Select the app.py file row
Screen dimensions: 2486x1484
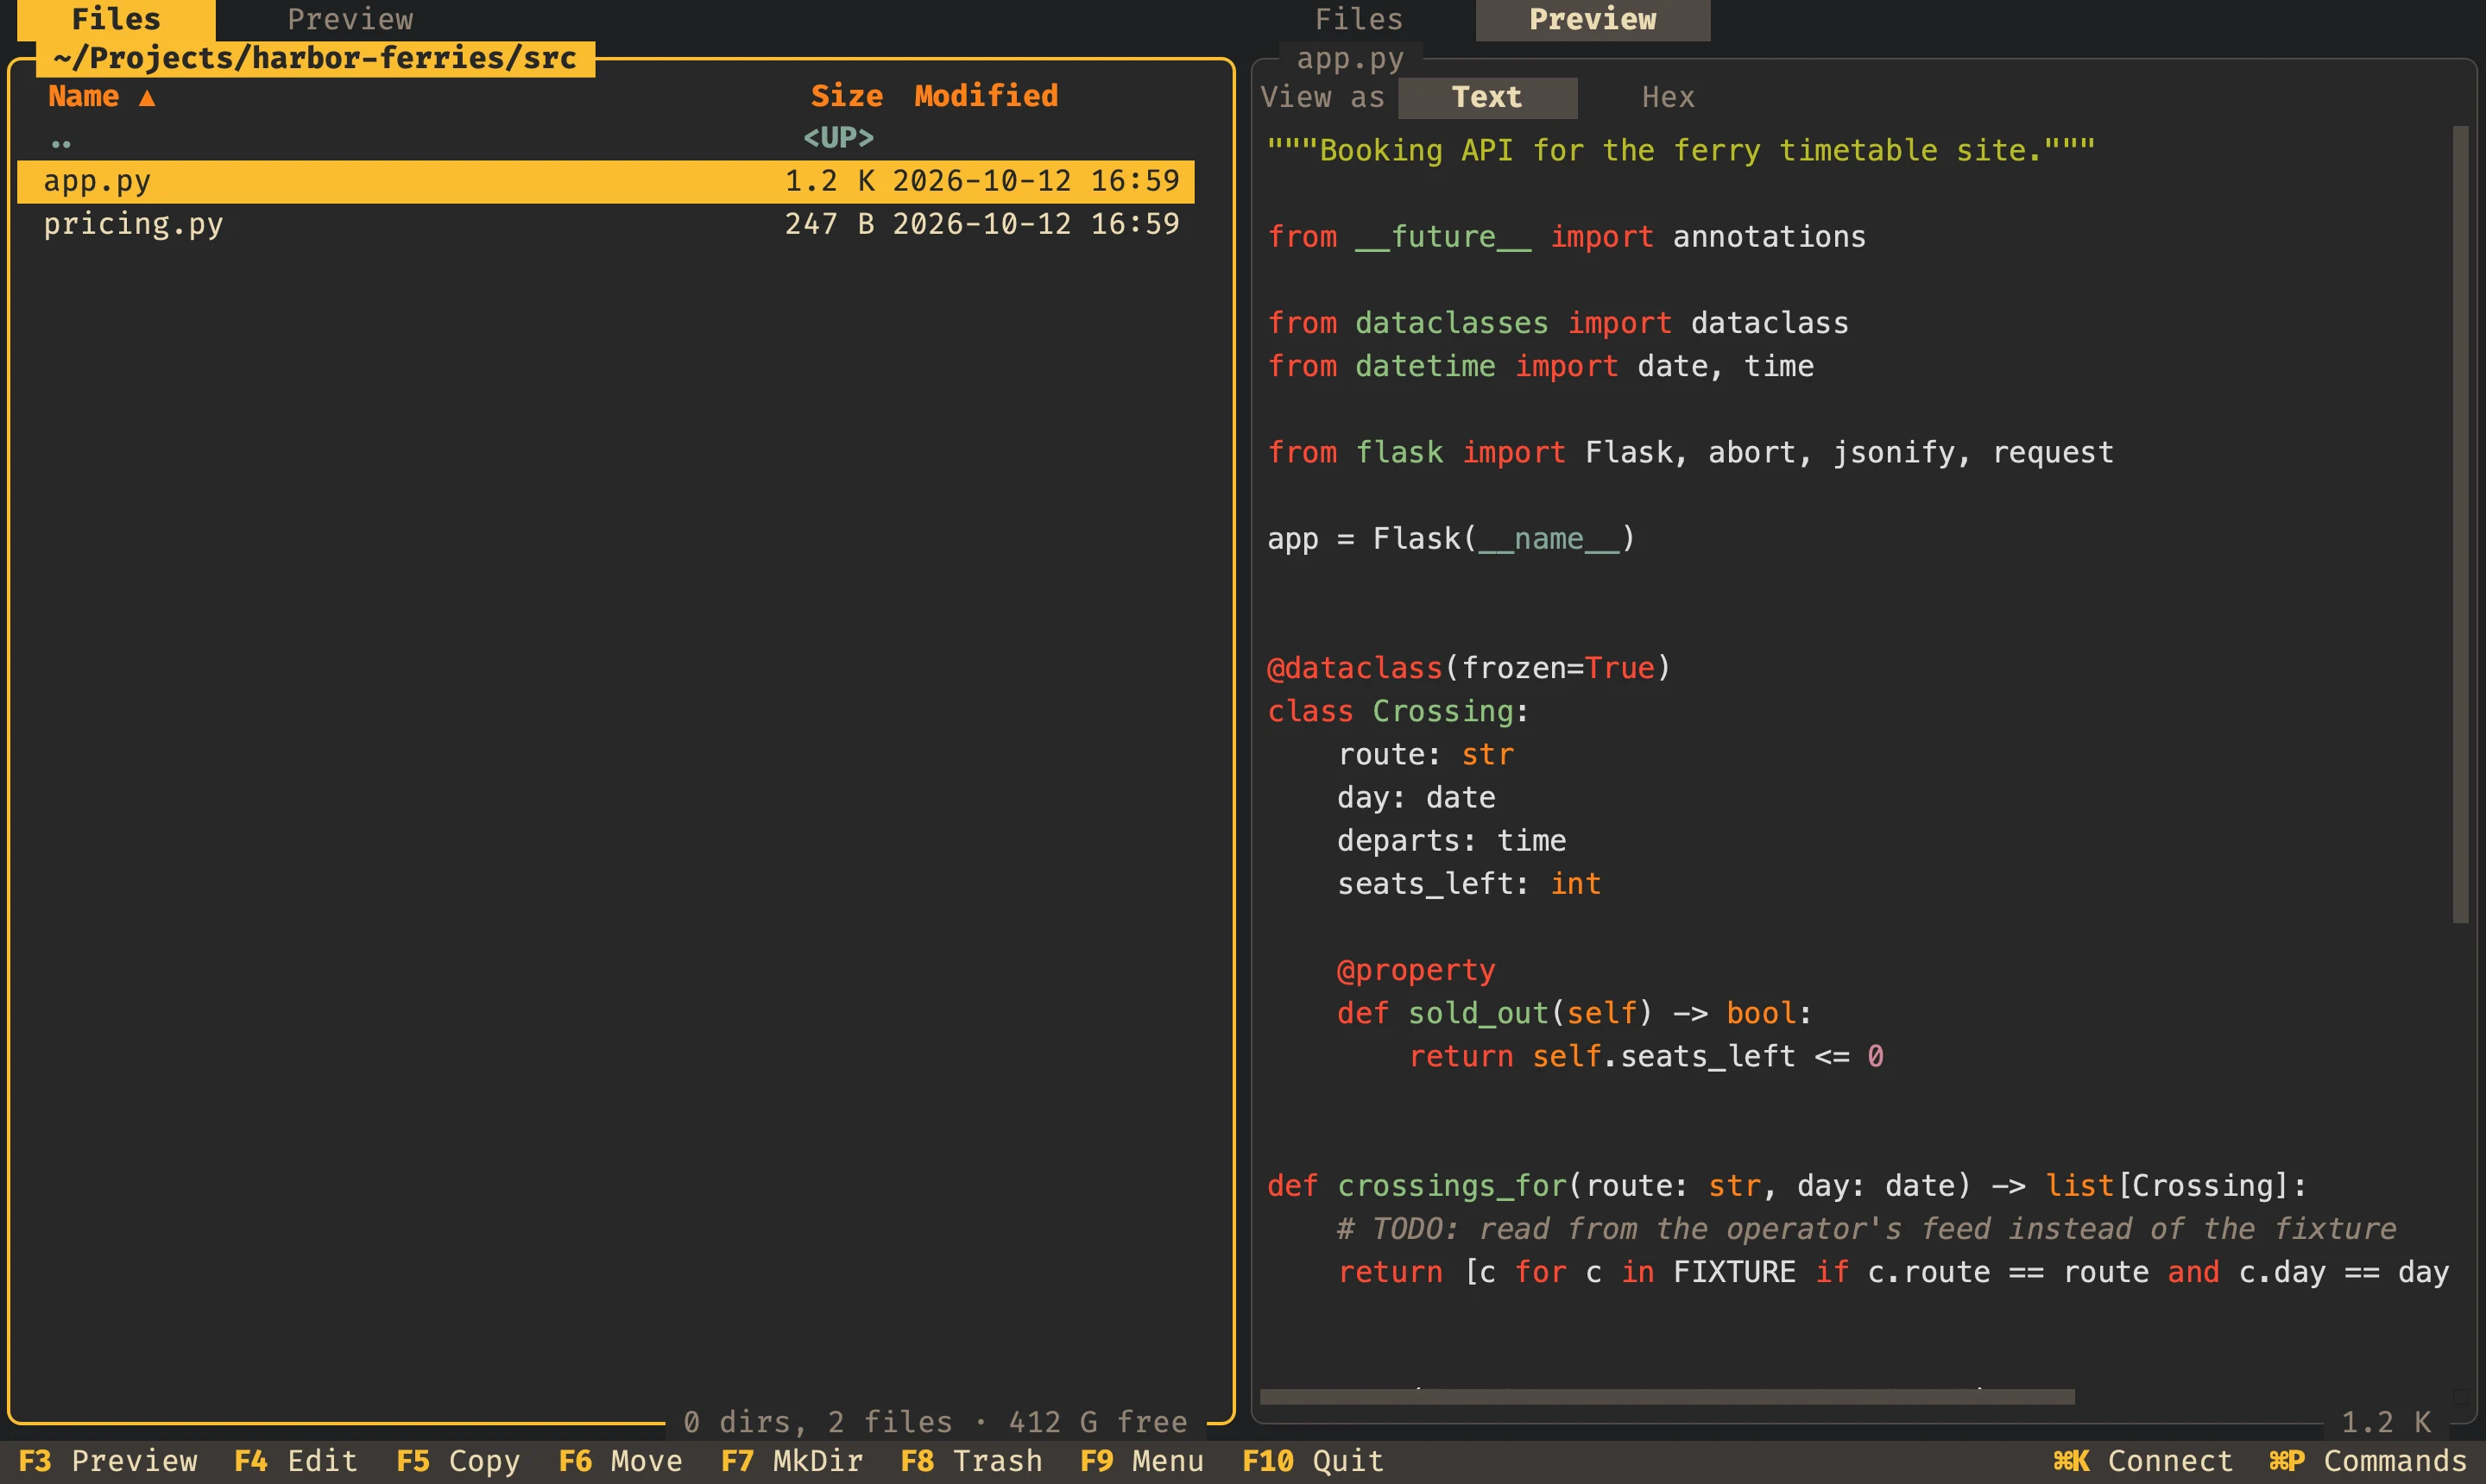point(605,181)
